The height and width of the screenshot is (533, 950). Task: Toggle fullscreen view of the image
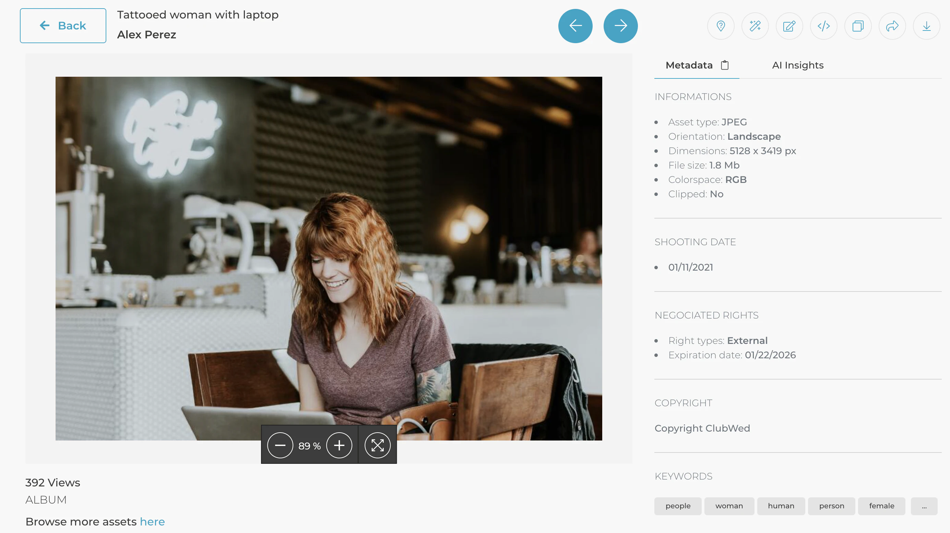point(377,445)
